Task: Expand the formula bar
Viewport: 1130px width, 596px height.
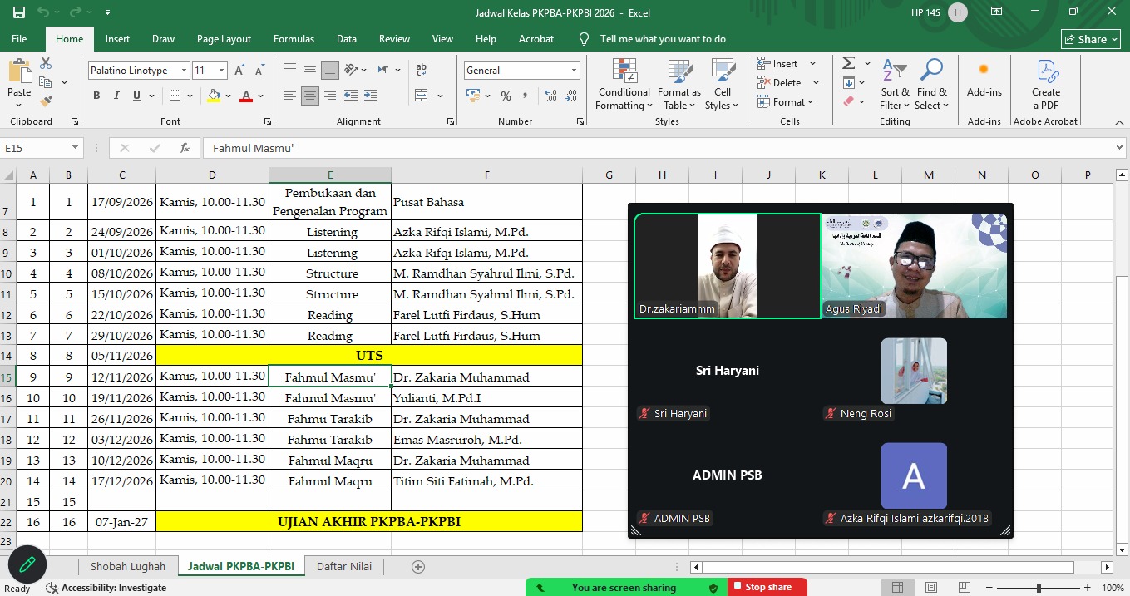Action: pos(1118,148)
